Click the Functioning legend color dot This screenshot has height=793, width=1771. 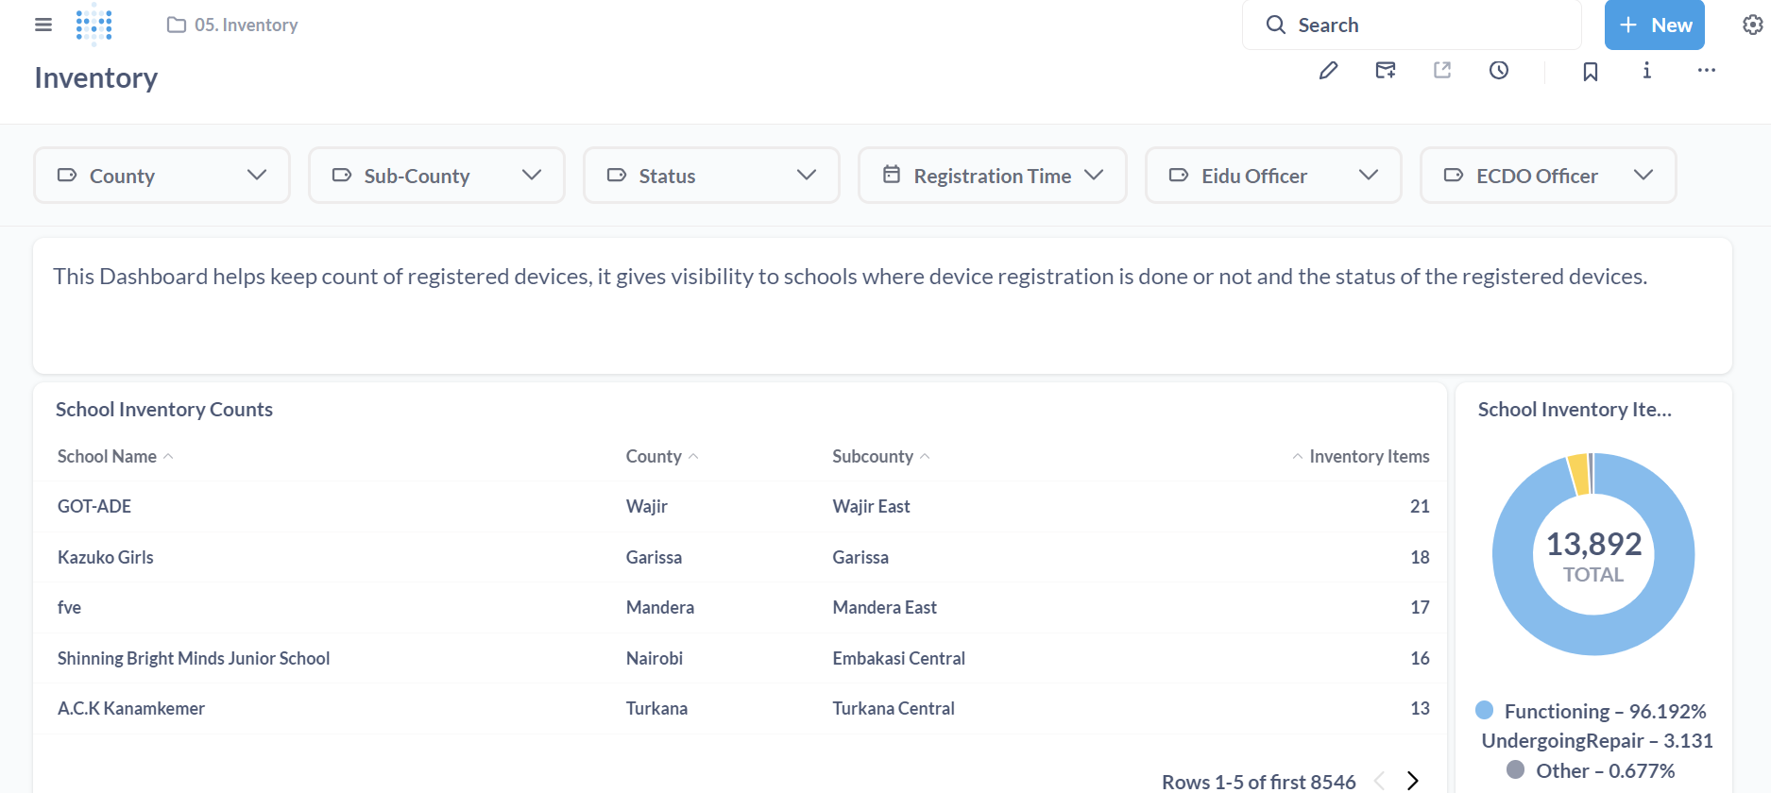pyautogui.click(x=1485, y=710)
